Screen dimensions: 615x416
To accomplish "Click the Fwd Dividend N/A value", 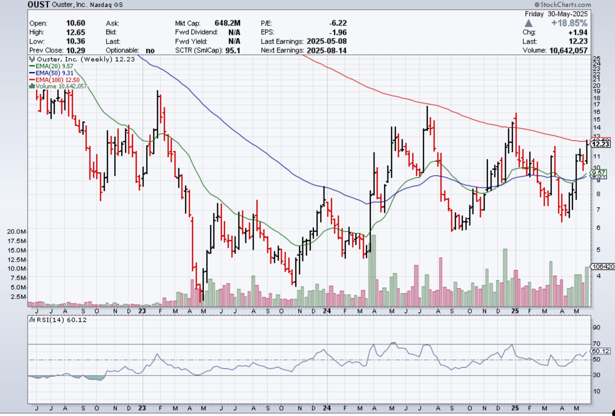I will 234,32.
